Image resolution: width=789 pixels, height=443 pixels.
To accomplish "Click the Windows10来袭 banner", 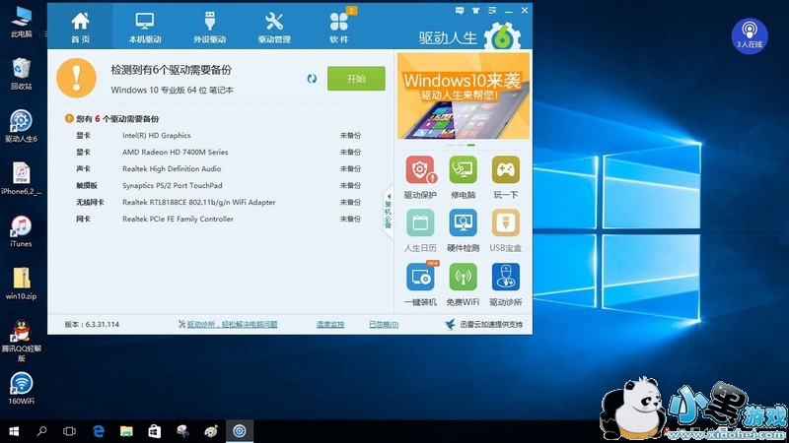I will pos(464,95).
